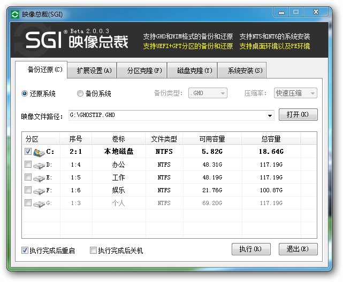
Task: Click the 打开(K) button
Action: point(298,115)
